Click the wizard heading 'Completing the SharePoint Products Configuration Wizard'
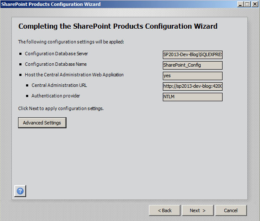The width and height of the screenshot is (260, 221). (118, 26)
